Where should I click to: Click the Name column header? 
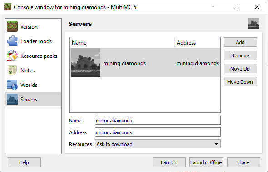tap(122, 43)
